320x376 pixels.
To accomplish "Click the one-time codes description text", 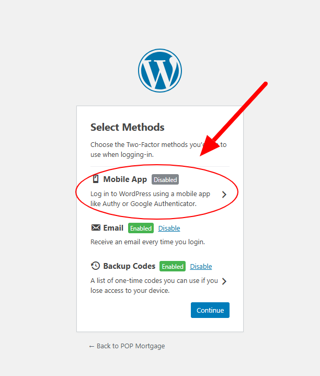I will pos(154,286).
